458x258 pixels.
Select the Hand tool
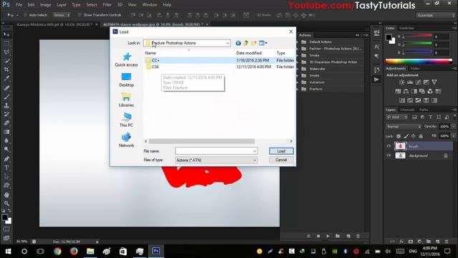pos(6,194)
